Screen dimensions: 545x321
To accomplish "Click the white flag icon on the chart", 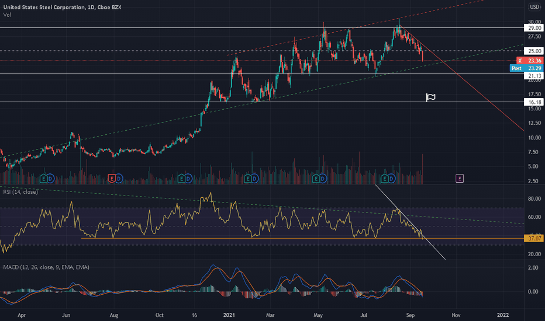I will pyautogui.click(x=430, y=97).
